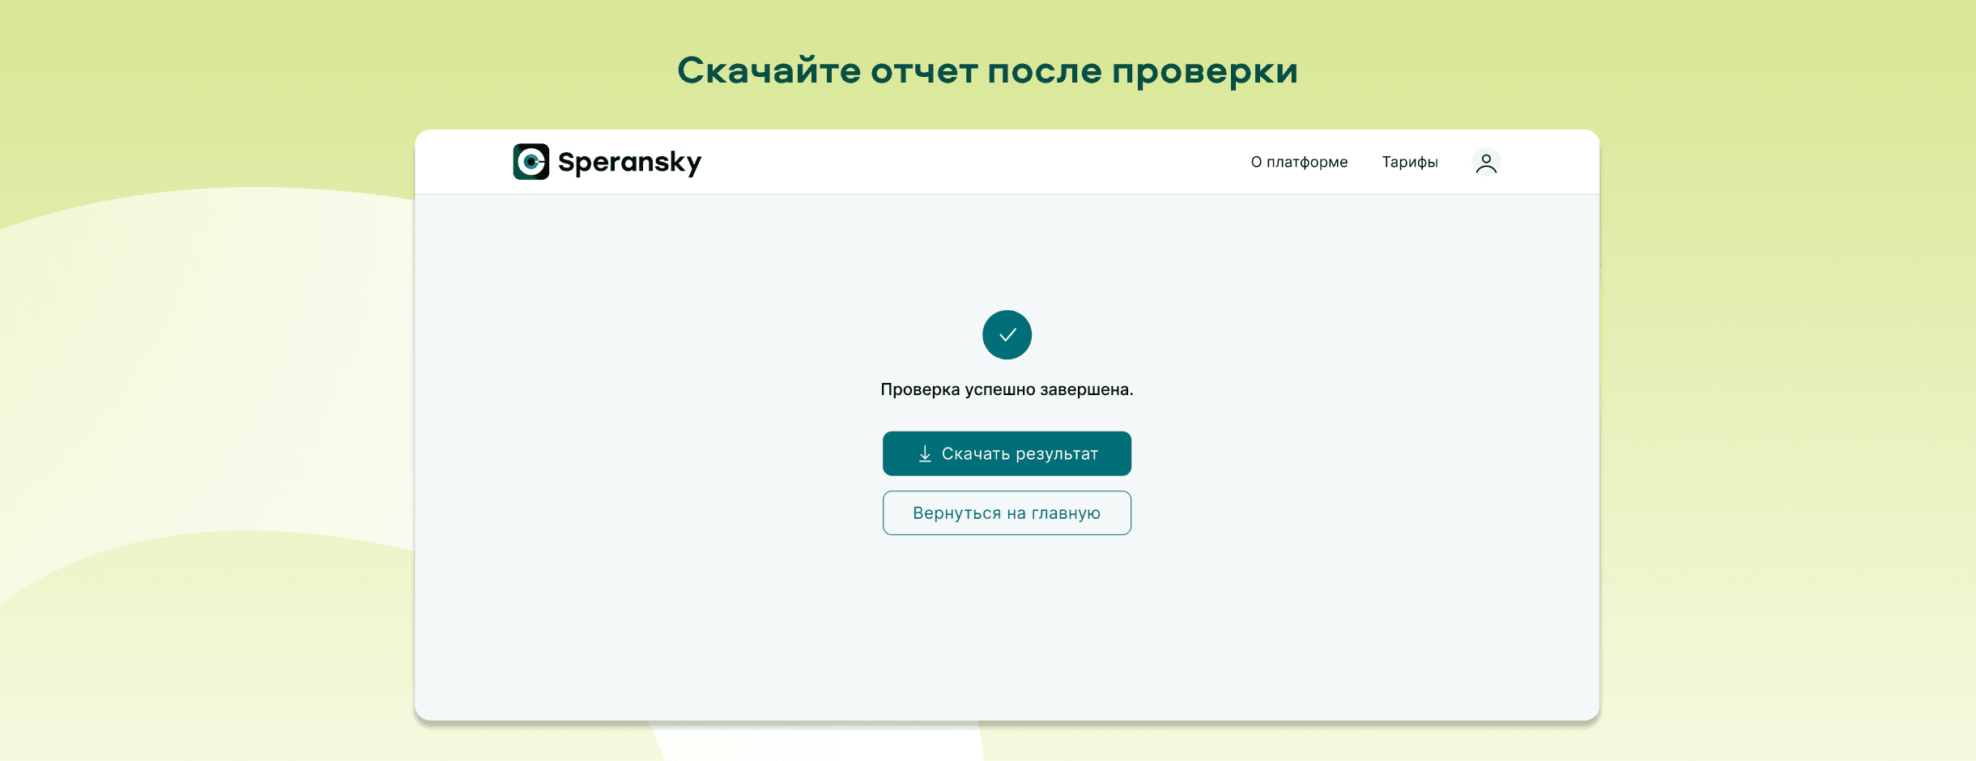Click the heading "Скачайте отчет после проверки"
1976x761 pixels.
pos(988,71)
